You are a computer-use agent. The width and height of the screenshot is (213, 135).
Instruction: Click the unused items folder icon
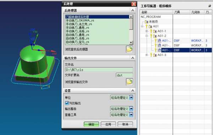146,22
